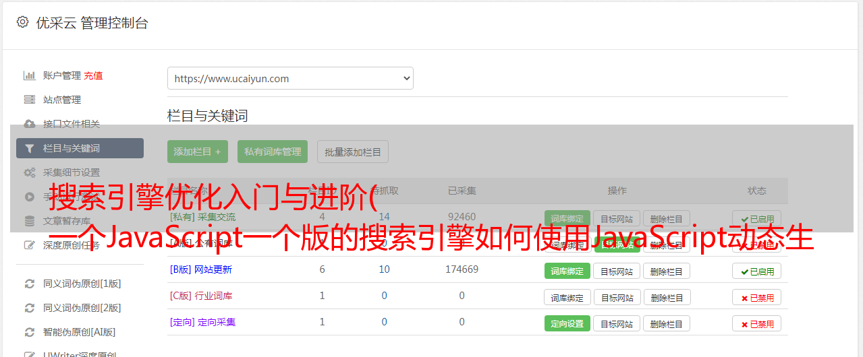Click the server icon next to 站点管理
Image resolution: width=863 pixels, height=357 pixels.
pos(30,100)
